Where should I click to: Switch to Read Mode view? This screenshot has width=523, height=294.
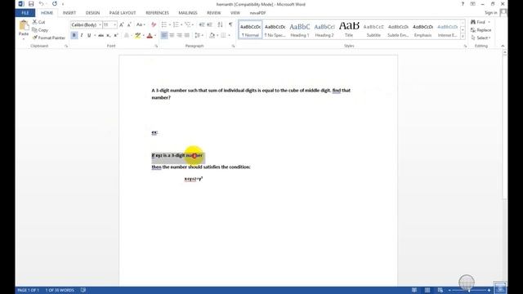[x=414, y=291]
